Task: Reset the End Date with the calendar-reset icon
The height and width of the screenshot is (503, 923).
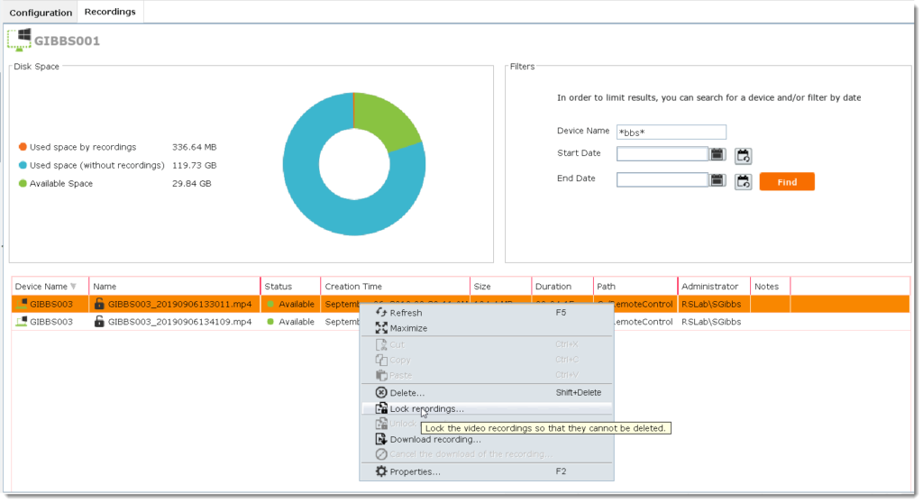Action: (743, 181)
